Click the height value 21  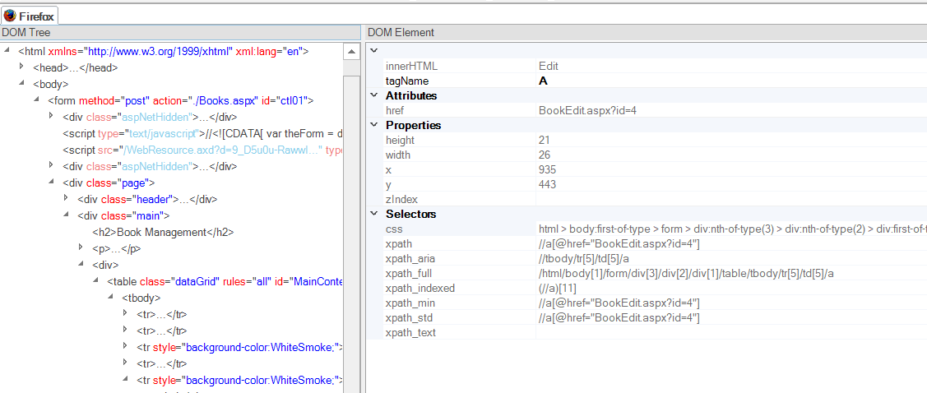click(x=544, y=140)
